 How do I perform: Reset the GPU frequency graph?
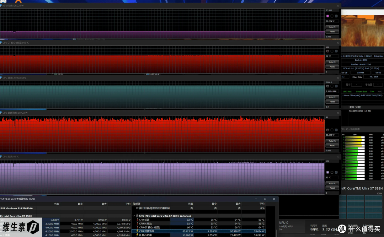click(332, 102)
